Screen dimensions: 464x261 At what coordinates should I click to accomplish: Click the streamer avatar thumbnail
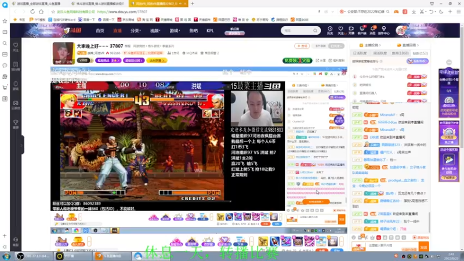pos(63,53)
